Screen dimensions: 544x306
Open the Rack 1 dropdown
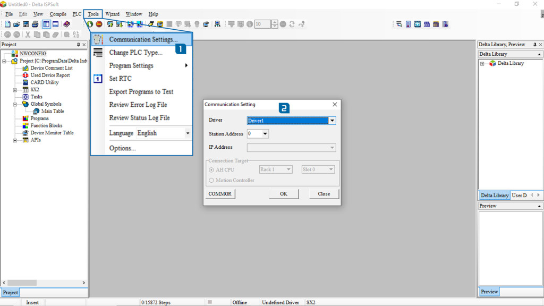pos(288,169)
